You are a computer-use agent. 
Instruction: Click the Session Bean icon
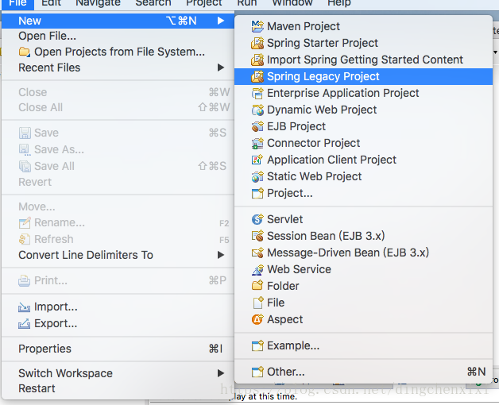(257, 236)
